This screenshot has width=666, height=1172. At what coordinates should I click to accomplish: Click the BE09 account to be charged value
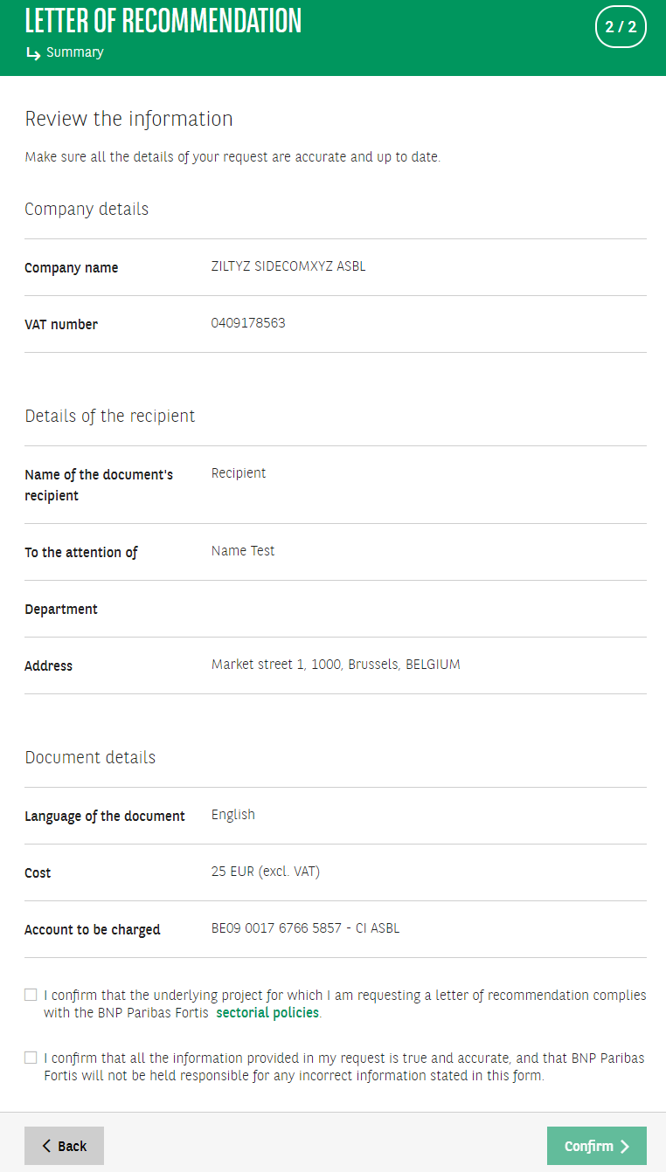(x=305, y=928)
